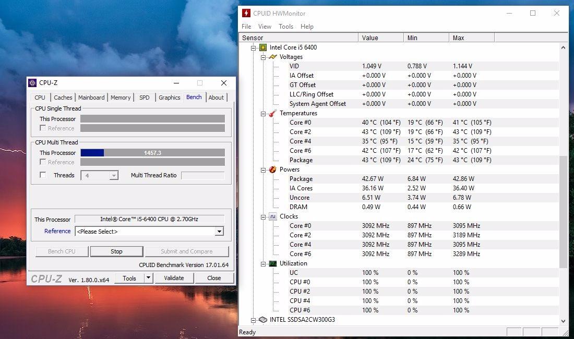Click the Voltages lightning icon
Image resolution: width=574 pixels, height=339 pixels.
coord(273,57)
